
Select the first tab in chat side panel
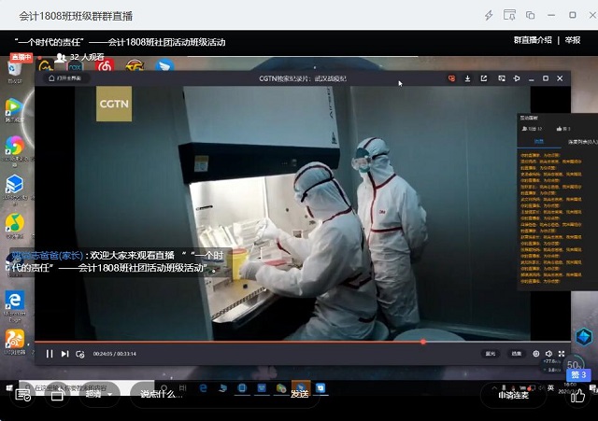pos(538,142)
